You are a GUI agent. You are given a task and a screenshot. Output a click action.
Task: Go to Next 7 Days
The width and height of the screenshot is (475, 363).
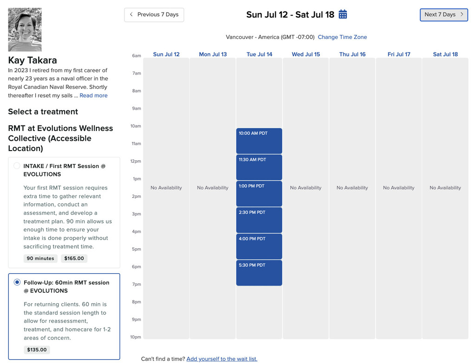click(x=444, y=15)
